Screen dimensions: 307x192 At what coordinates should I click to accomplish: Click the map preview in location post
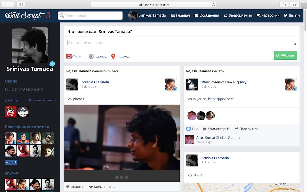tap(242, 187)
